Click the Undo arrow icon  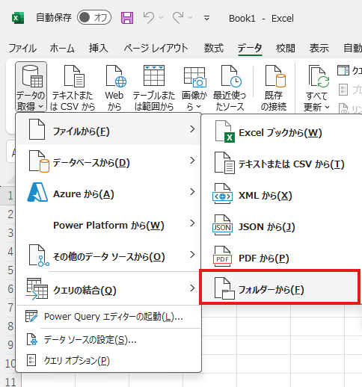149,18
